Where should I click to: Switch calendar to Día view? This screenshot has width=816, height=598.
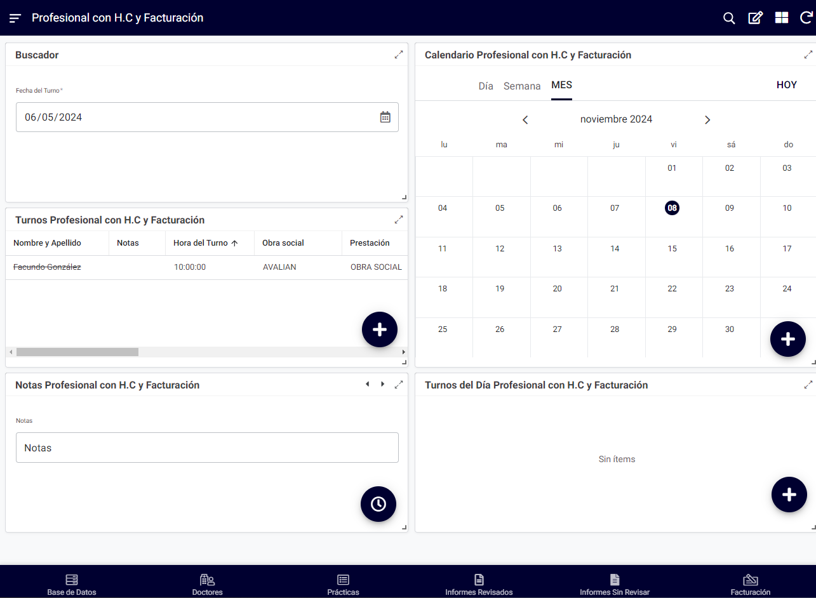tap(486, 86)
